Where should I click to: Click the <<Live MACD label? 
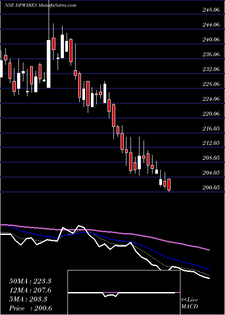(189, 303)
